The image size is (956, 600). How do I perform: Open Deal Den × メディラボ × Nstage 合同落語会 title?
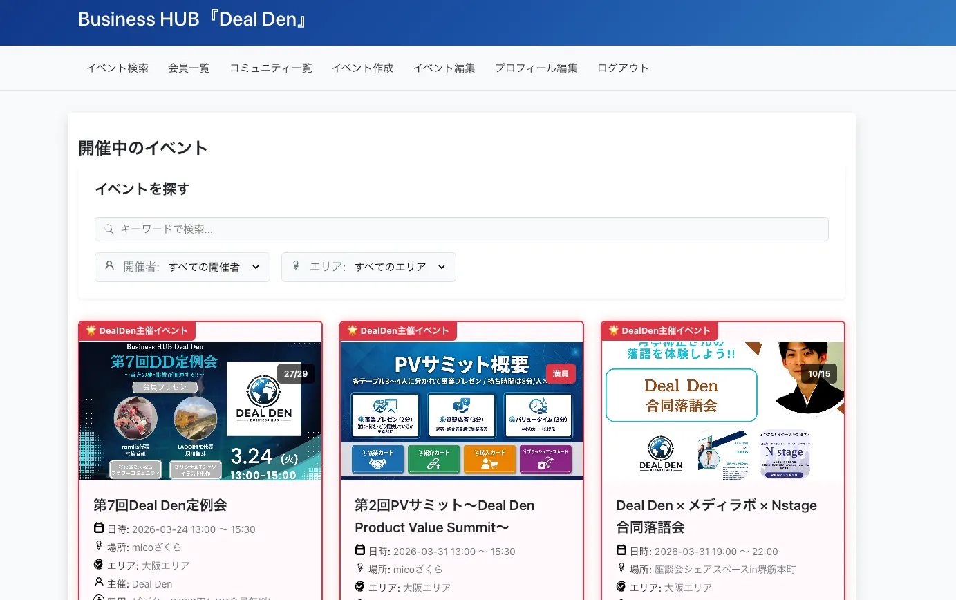716,516
